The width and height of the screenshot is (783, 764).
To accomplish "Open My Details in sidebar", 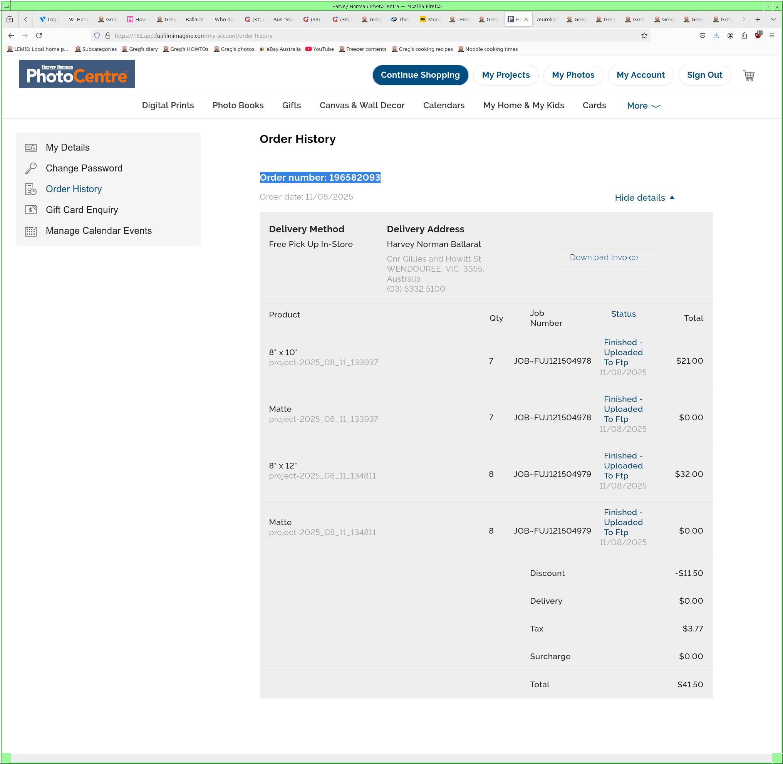I will [x=67, y=148].
